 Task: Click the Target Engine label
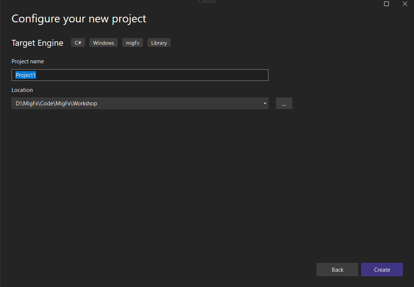click(37, 42)
